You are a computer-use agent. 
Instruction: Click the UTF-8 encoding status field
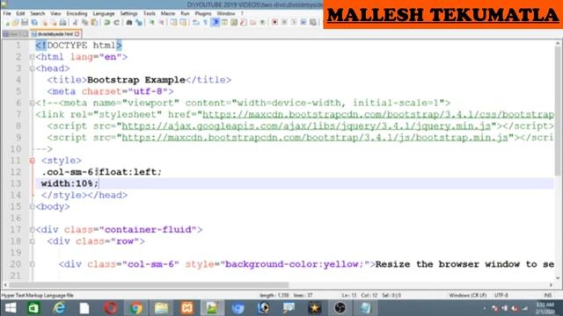pos(501,295)
